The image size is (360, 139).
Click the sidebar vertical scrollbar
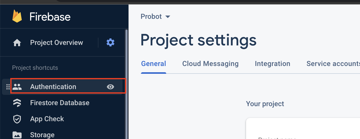(127, 75)
